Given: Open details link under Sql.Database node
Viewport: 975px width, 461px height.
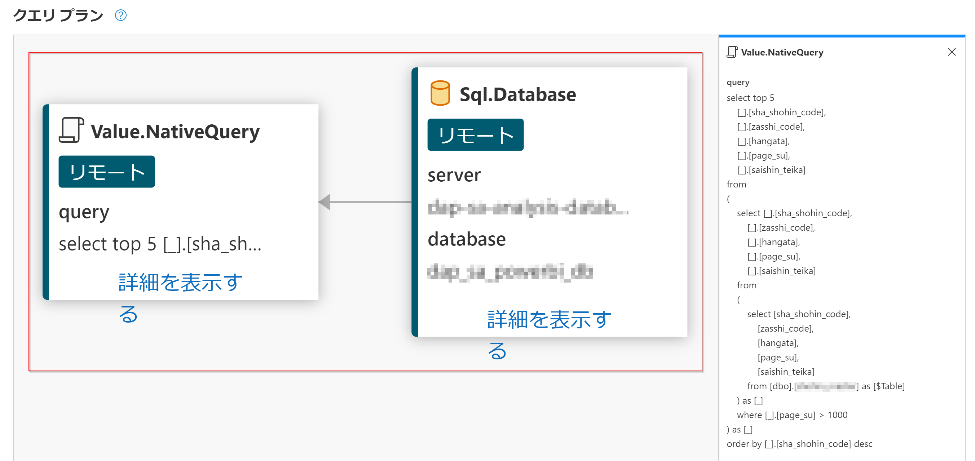Looking at the screenshot, I should (x=549, y=320).
